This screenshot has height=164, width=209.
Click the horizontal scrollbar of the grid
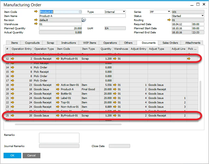click(68, 124)
